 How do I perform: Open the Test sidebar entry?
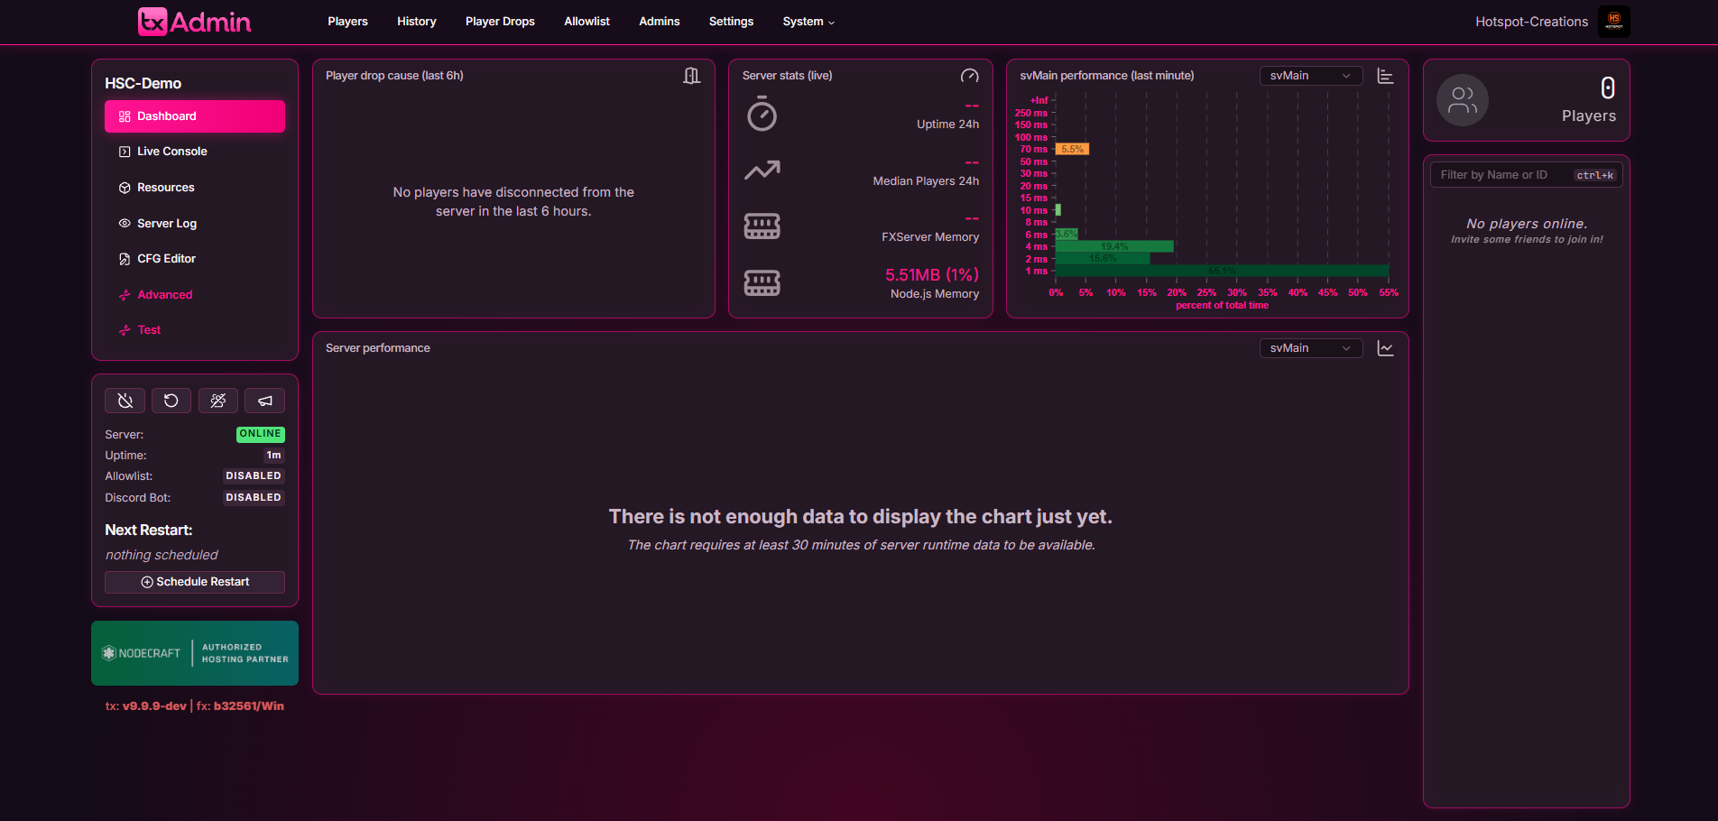coord(195,330)
